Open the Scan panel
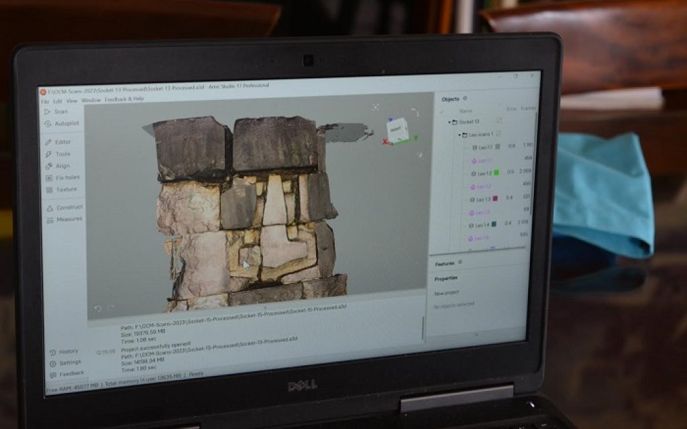Image resolution: width=687 pixels, height=429 pixels. pos(60,112)
